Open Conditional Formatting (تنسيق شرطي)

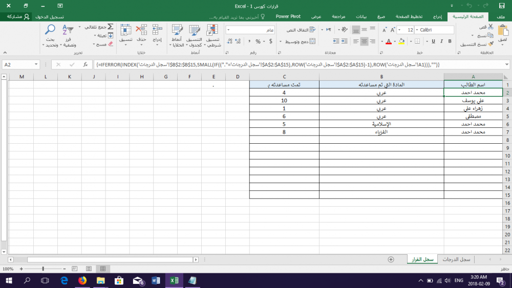[x=214, y=35]
